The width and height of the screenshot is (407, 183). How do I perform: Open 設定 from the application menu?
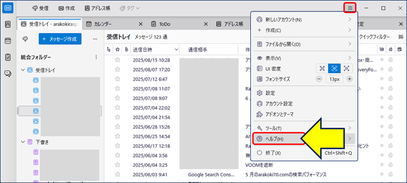click(304, 93)
